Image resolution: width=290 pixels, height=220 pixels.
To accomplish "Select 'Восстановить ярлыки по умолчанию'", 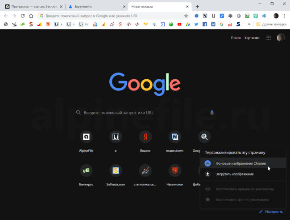I will pyautogui.click(x=243, y=189).
